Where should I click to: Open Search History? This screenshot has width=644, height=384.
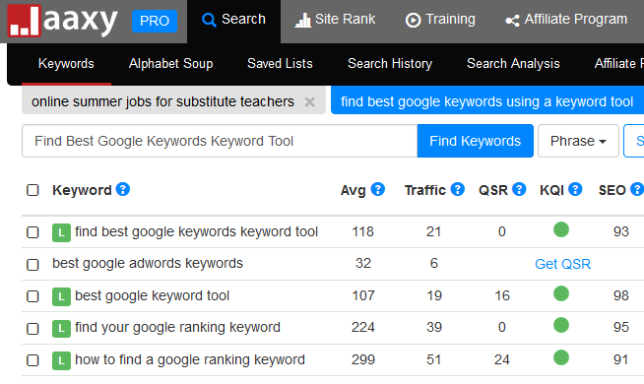(390, 64)
